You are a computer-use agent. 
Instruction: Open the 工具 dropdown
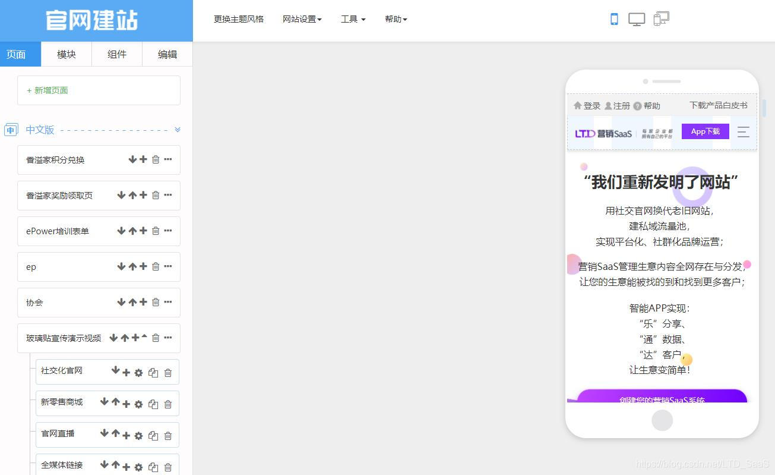tap(353, 18)
